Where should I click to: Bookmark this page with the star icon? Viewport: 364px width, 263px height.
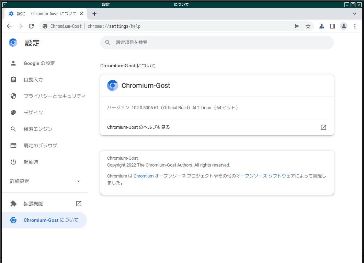pos(308,26)
